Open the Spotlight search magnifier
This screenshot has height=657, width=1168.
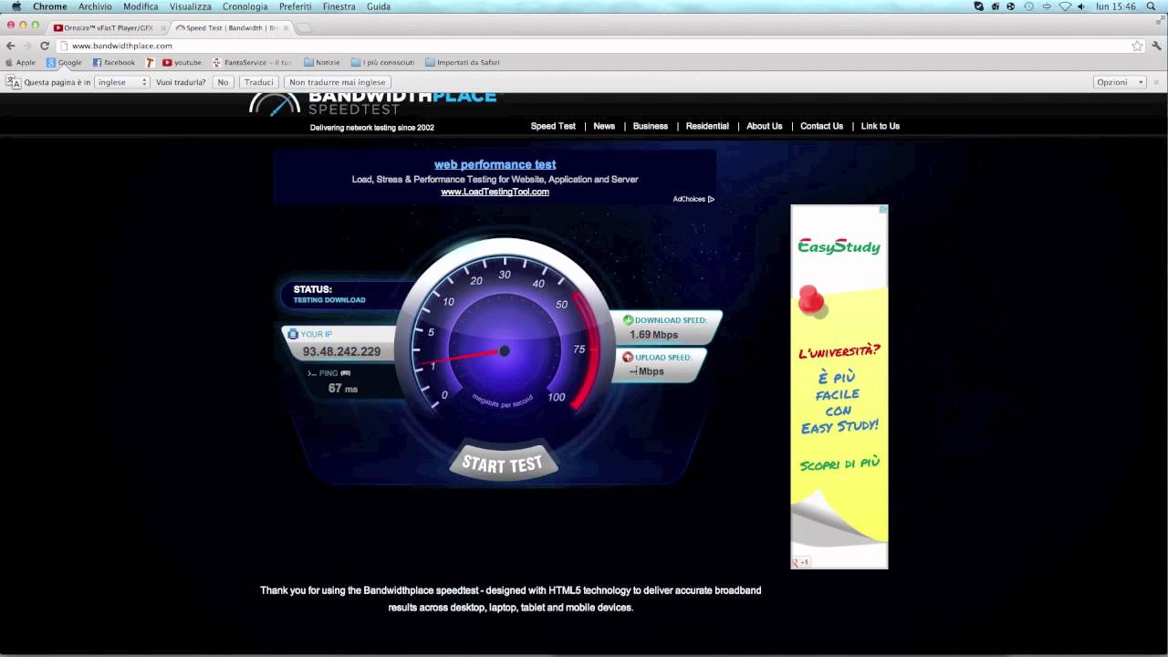pyautogui.click(x=1151, y=6)
